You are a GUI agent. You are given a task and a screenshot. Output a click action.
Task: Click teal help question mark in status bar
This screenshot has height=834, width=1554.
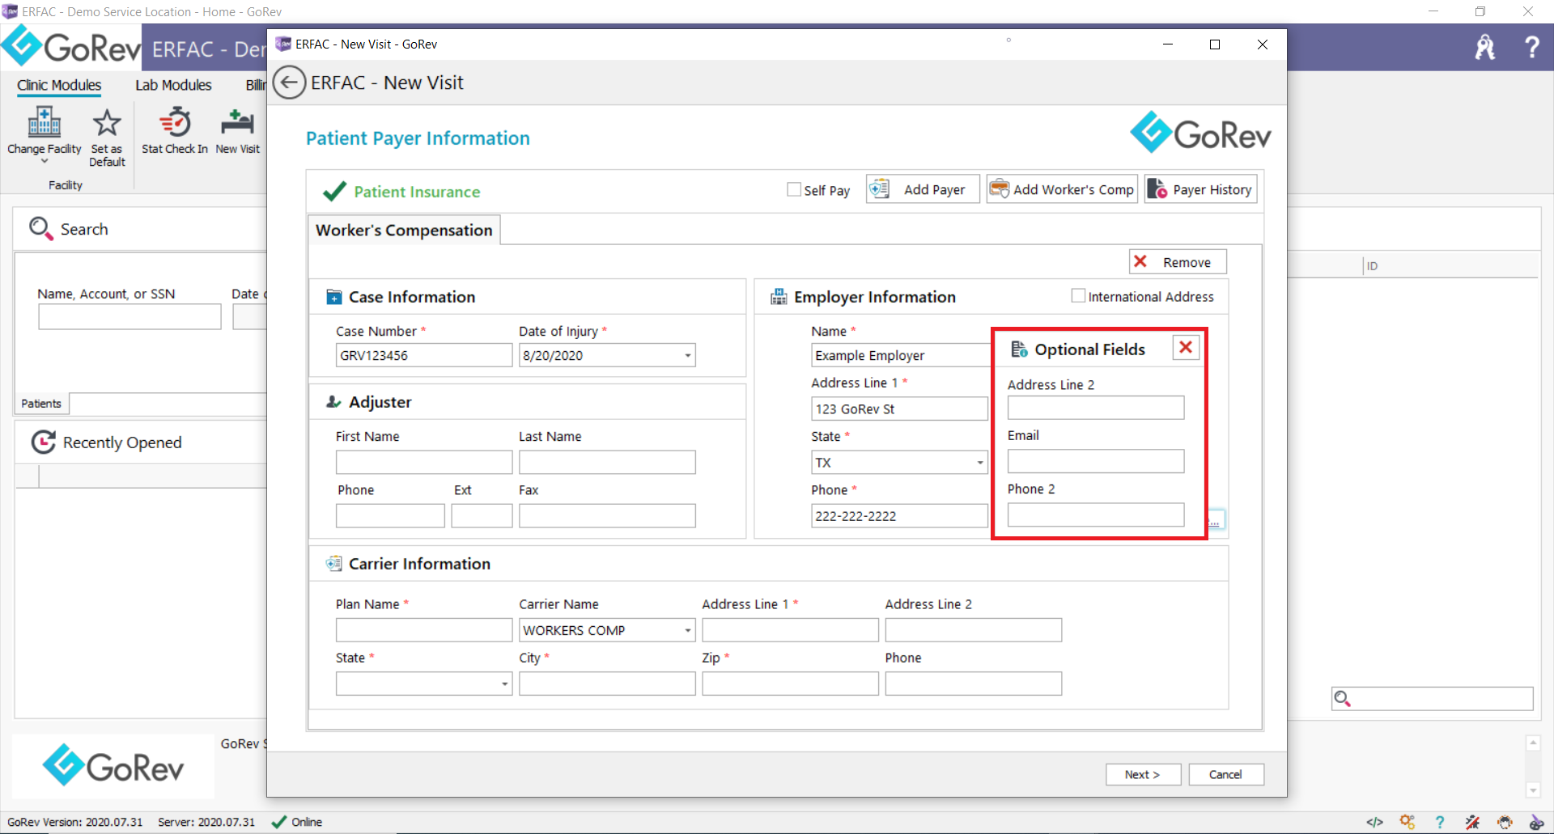coord(1440,822)
